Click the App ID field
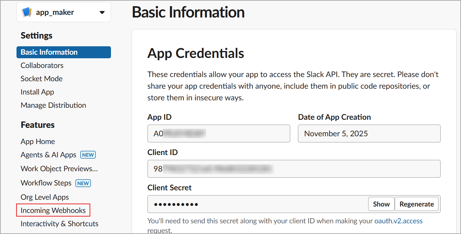The width and height of the screenshot is (461, 234). tap(219, 133)
